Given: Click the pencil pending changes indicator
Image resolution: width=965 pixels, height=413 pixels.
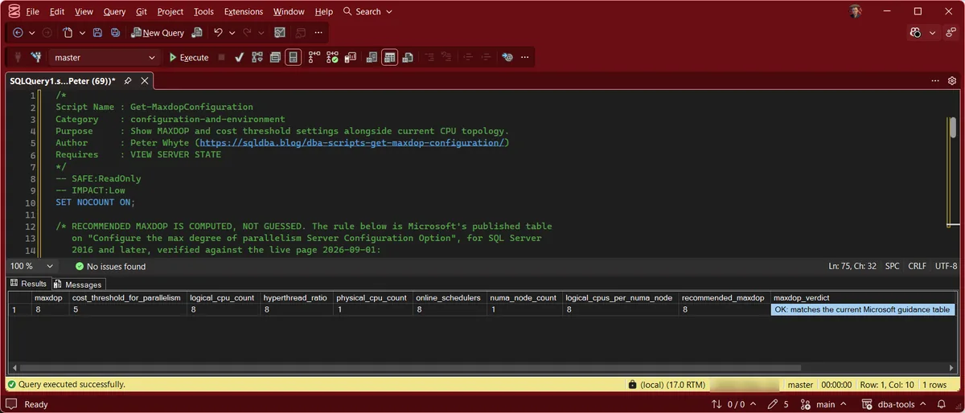Looking at the screenshot, I should coord(778,404).
